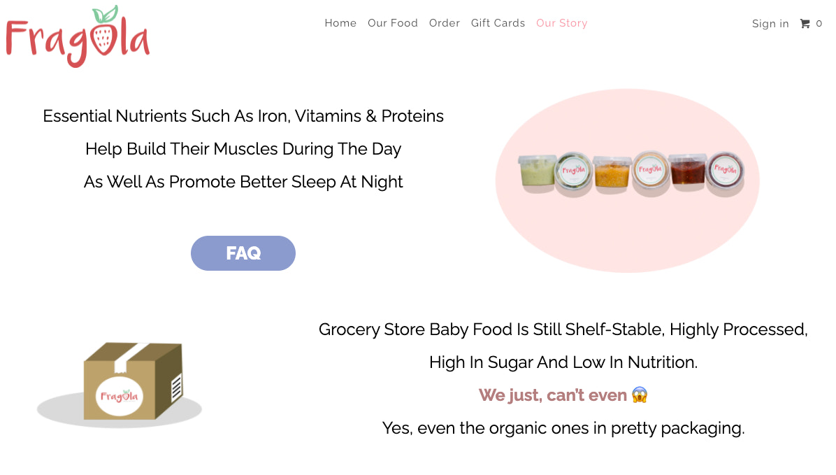Select the jars photo in the pink oval
Viewport: 836px width, 475px height.
pyautogui.click(x=627, y=180)
